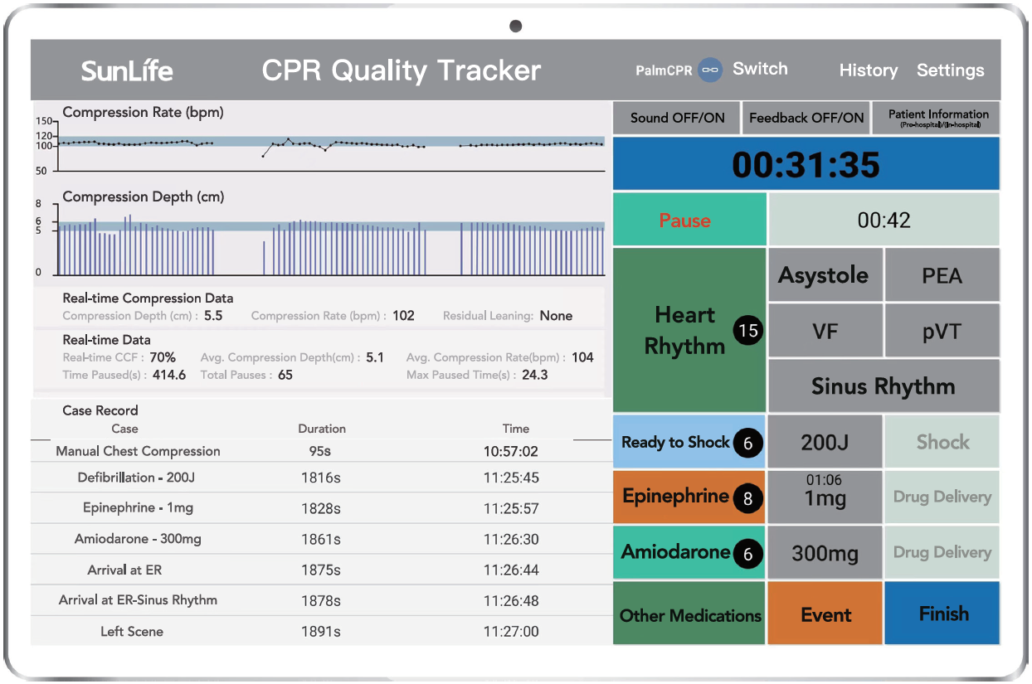Viewport: 1032px width, 684px height.
Task: Select the Left Scene case record row
Action: coord(319,631)
